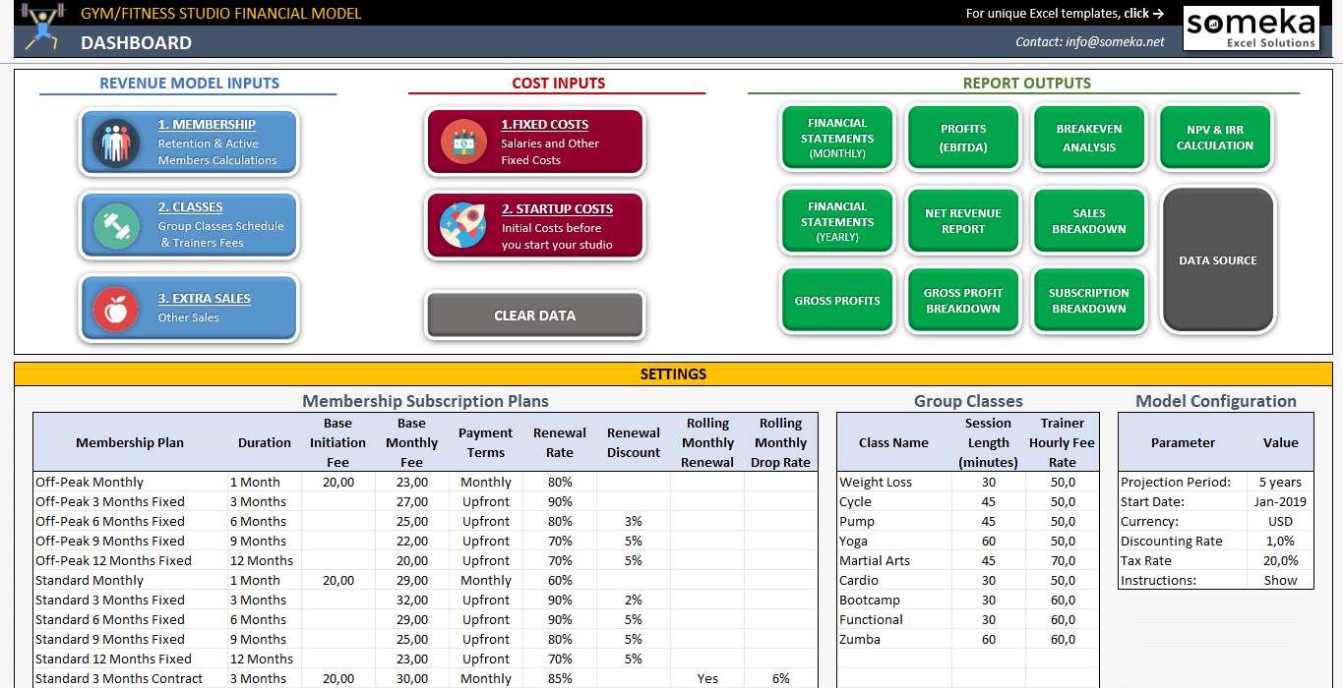
Task: Open the 2. Classes schedule inputs
Action: click(x=189, y=226)
